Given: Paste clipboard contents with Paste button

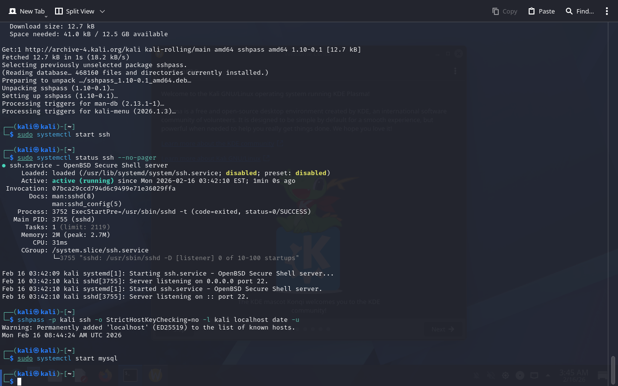Looking at the screenshot, I should 541,11.
